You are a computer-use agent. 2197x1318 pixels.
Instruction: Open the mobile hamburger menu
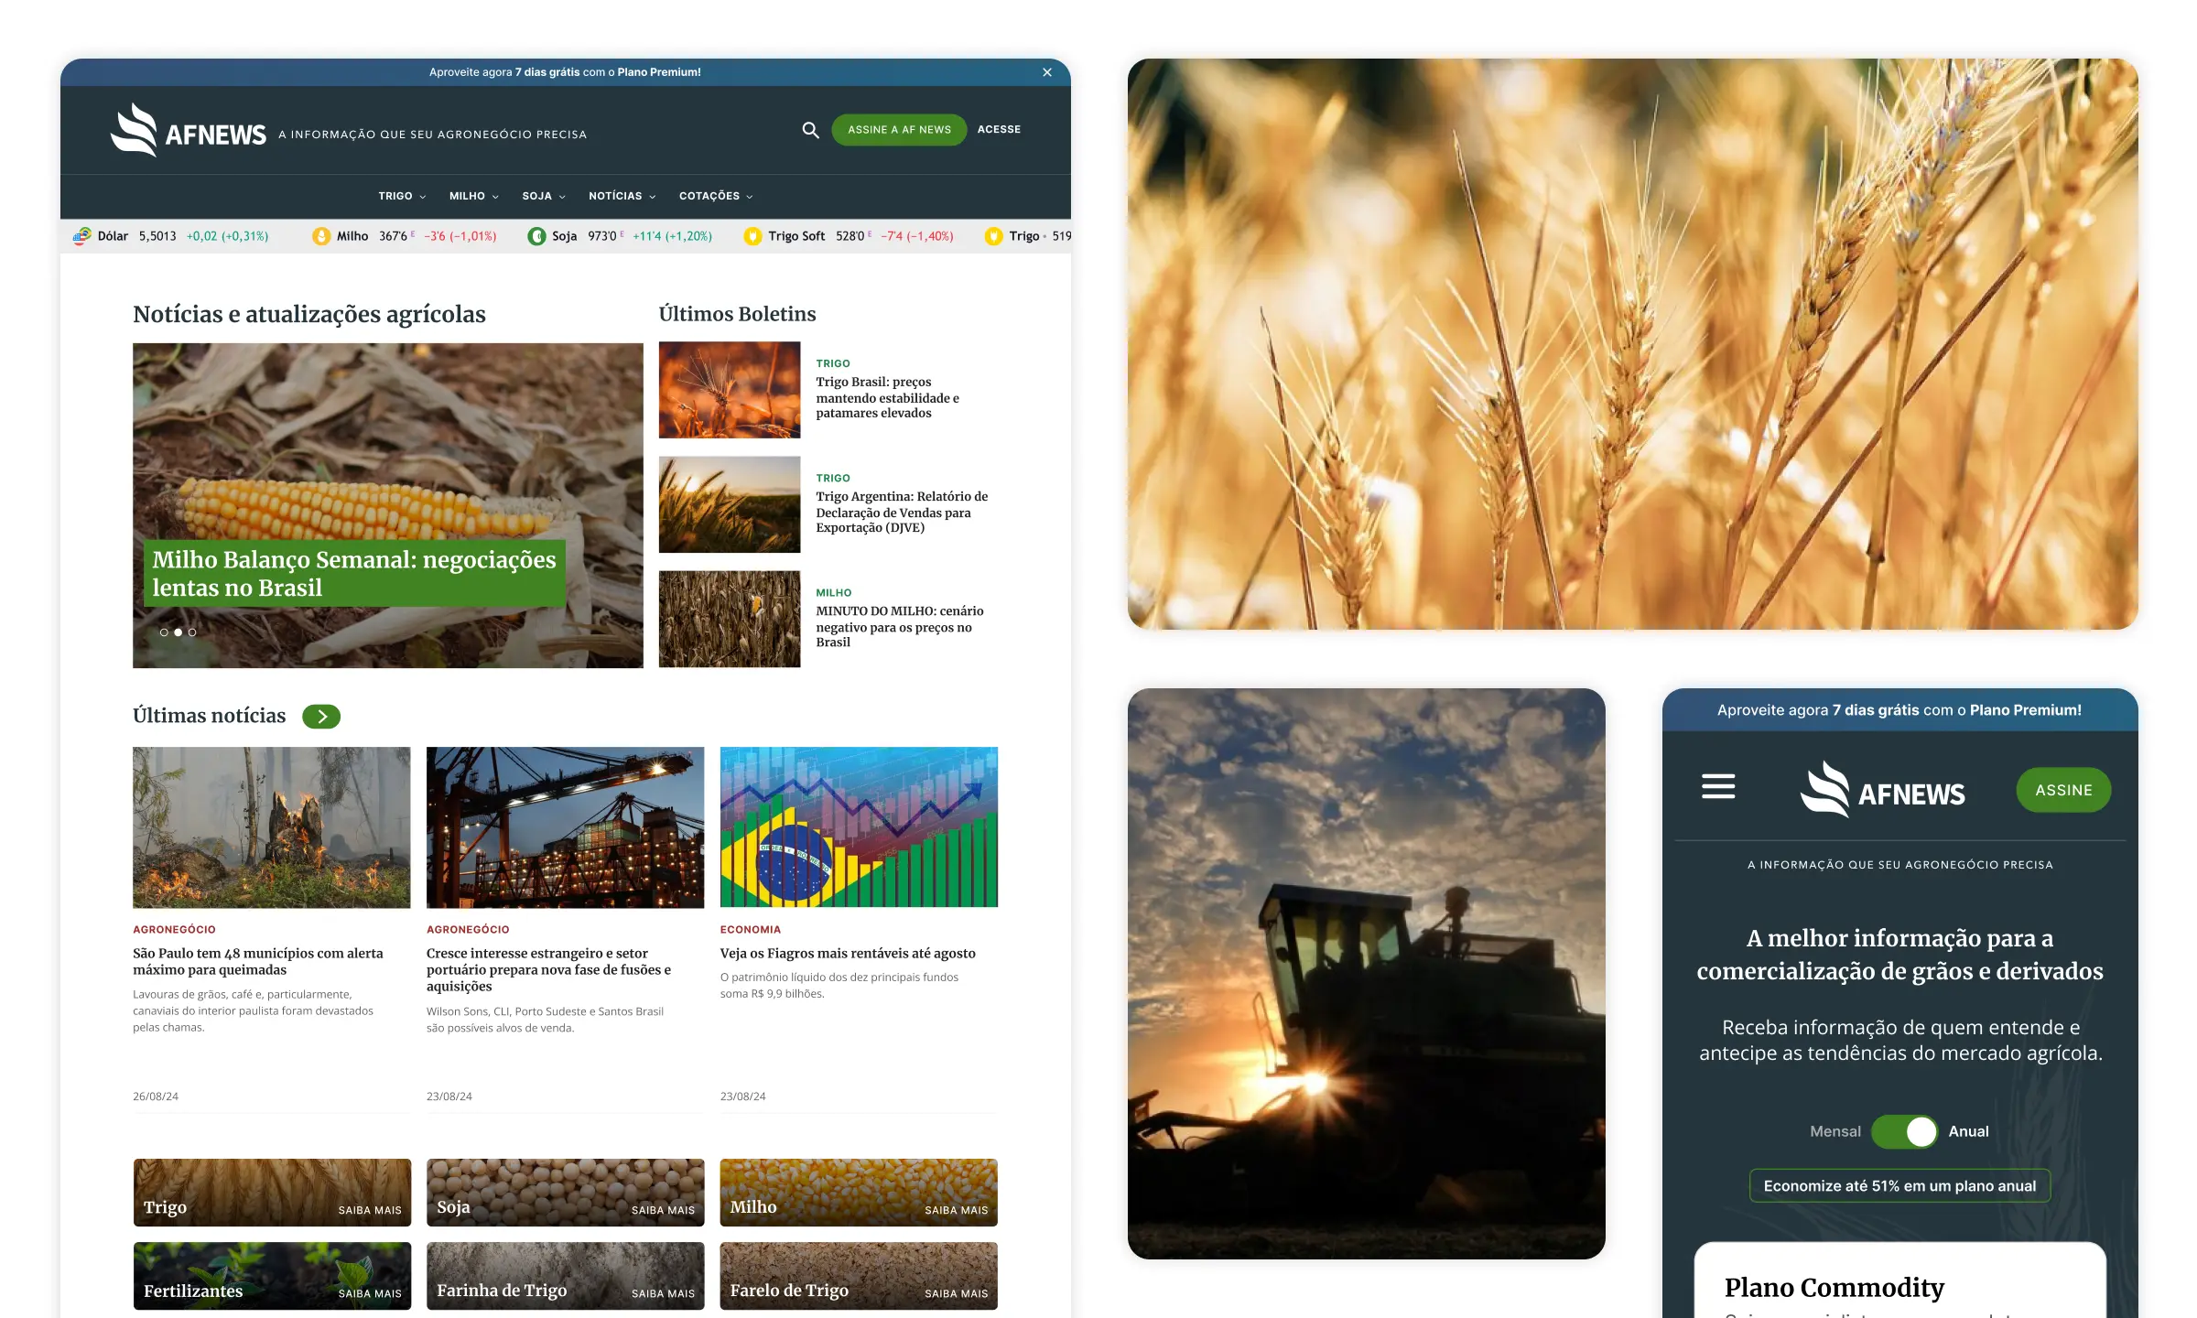pyautogui.click(x=1718, y=786)
